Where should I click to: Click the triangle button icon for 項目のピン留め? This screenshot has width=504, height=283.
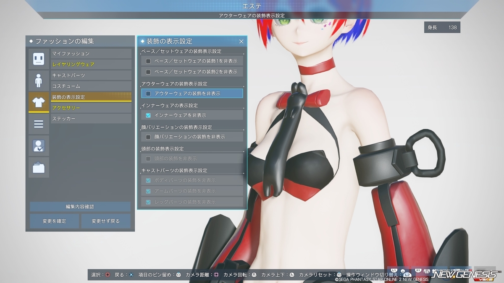(178, 275)
